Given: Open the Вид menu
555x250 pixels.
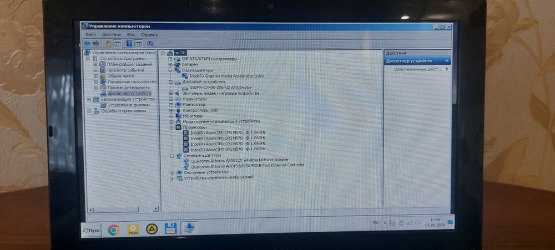Looking at the screenshot, I should [x=131, y=35].
